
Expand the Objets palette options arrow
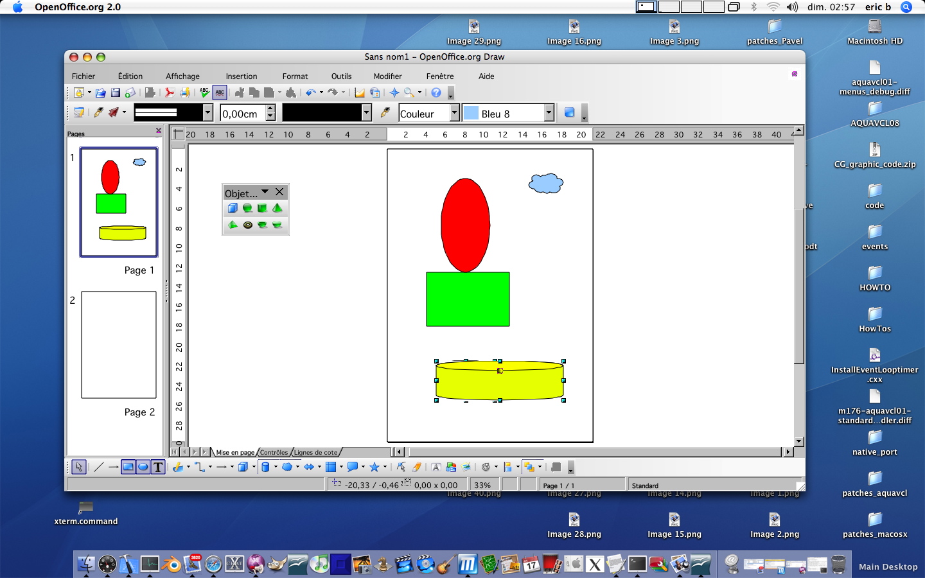point(265,192)
